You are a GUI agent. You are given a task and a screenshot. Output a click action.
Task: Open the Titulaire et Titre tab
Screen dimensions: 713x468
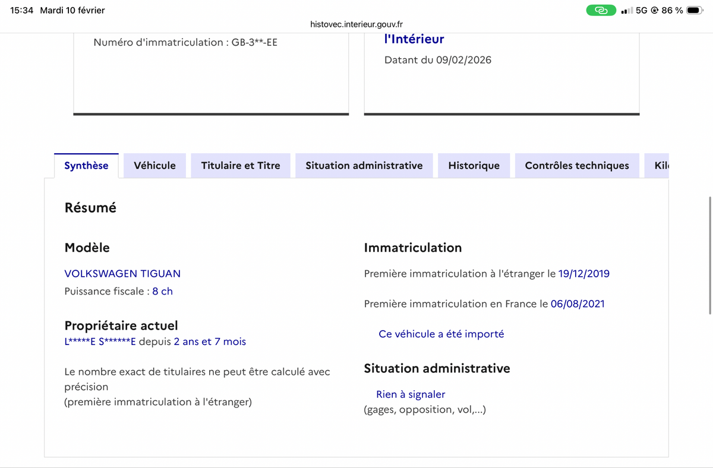point(241,166)
